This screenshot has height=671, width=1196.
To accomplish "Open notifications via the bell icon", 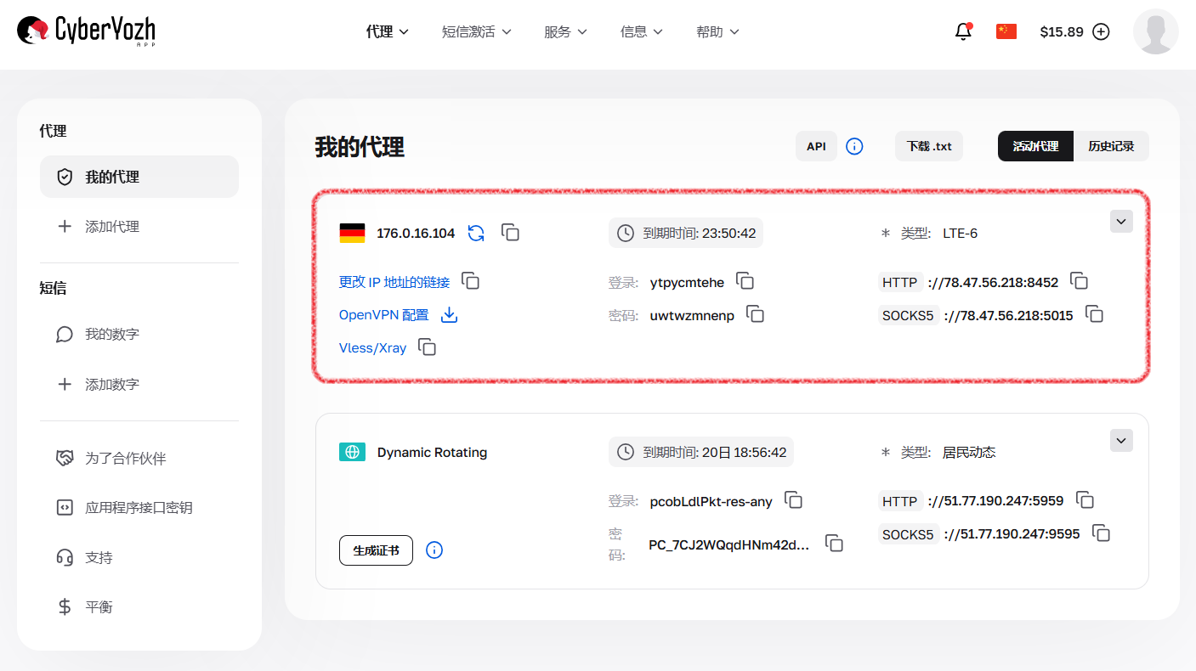I will click(962, 31).
